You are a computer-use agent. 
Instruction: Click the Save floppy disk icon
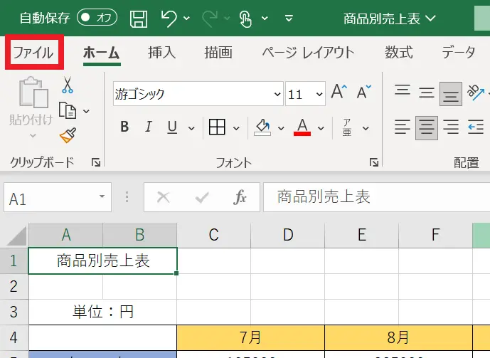click(x=139, y=19)
